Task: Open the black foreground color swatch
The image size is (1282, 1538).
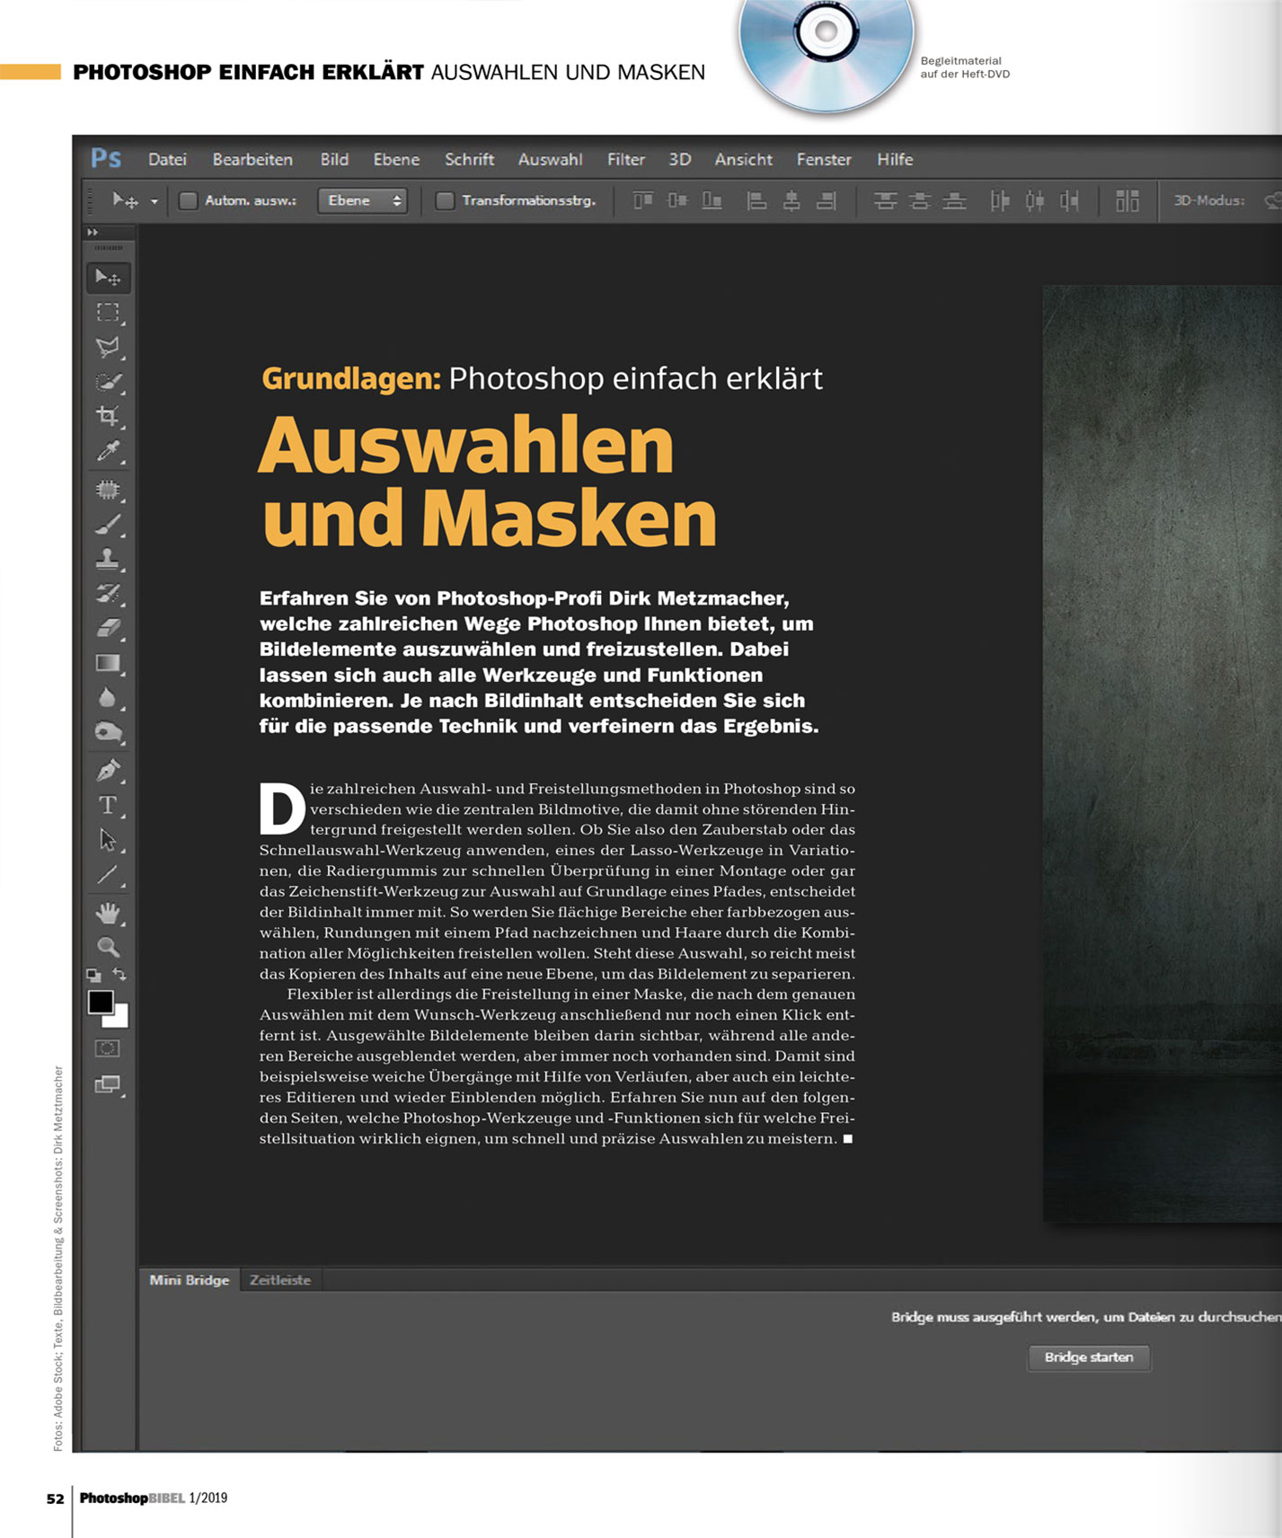Action: 100,1002
